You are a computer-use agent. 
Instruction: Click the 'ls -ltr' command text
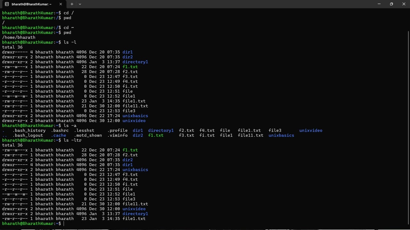pyautogui.click(x=72, y=140)
